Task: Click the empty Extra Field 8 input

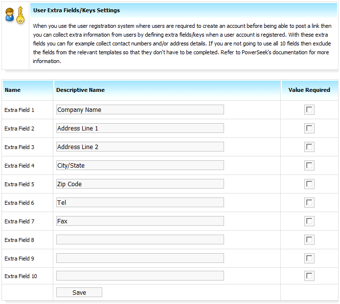Action: point(140,239)
